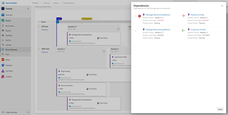Open the Artifacts hub icon
The width and height of the screenshot is (228, 115).
(x=3, y=77)
